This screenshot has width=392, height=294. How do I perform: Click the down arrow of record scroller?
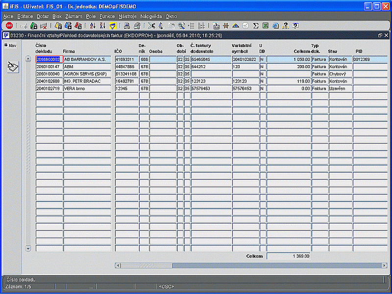click(x=28, y=248)
